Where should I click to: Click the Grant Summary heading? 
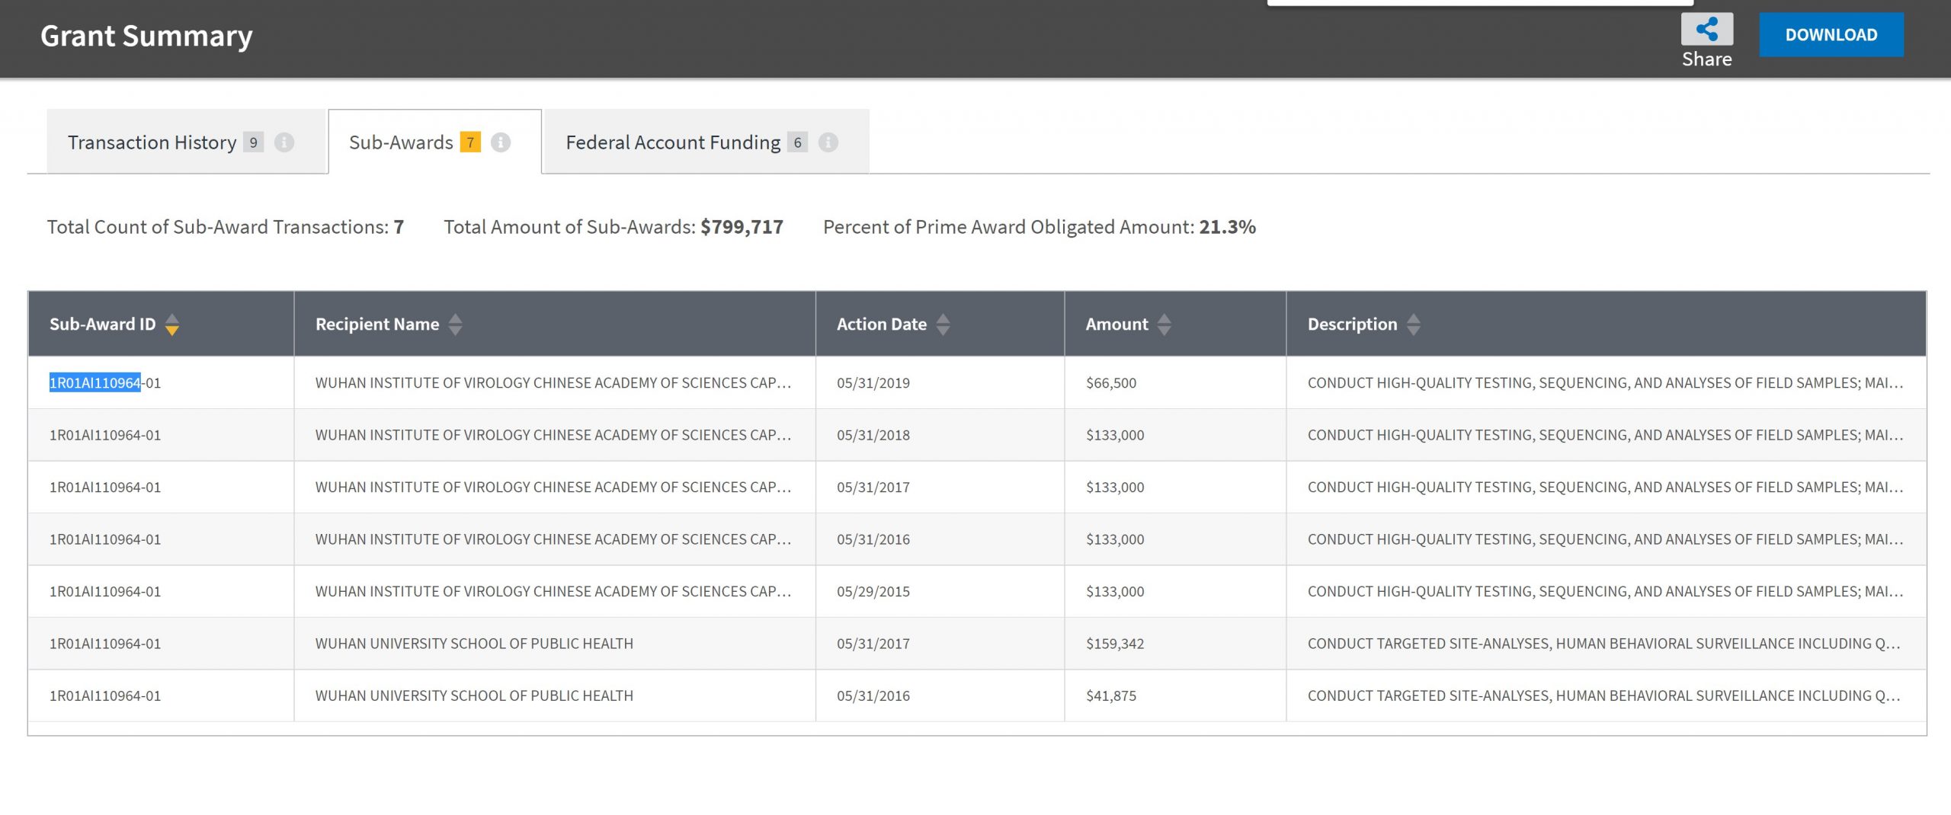click(x=146, y=37)
